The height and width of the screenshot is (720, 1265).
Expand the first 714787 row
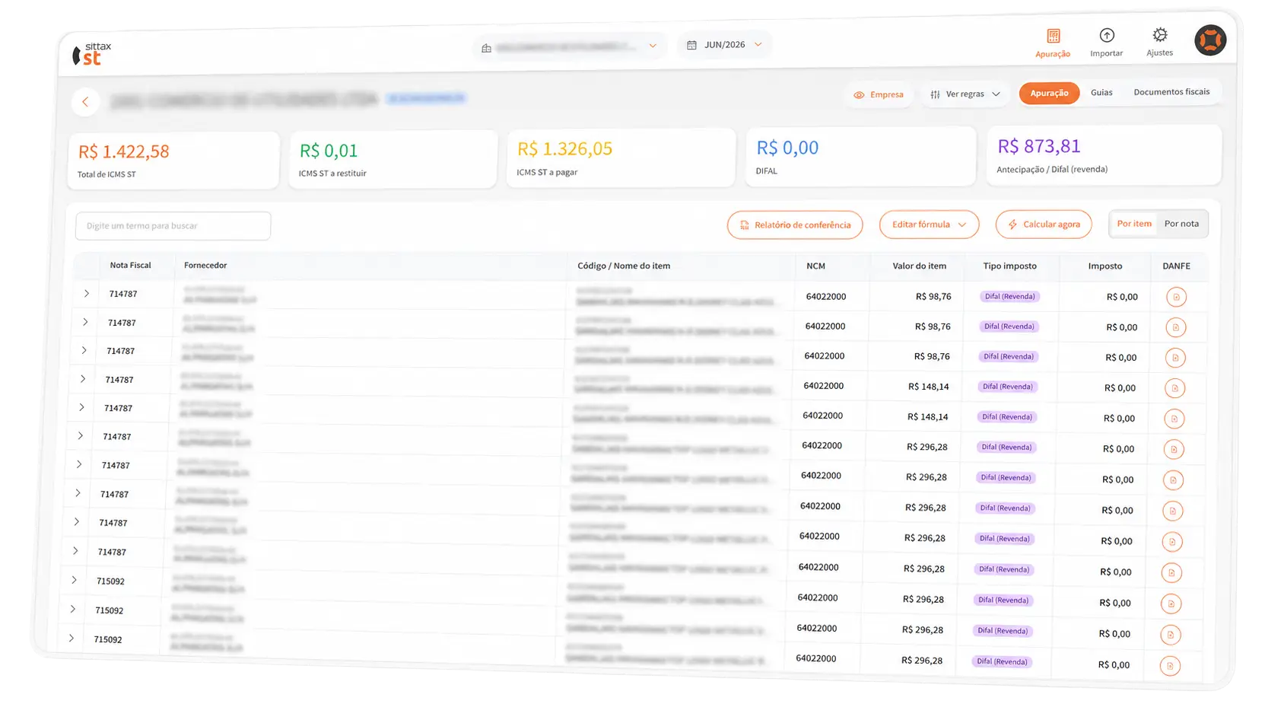(87, 294)
